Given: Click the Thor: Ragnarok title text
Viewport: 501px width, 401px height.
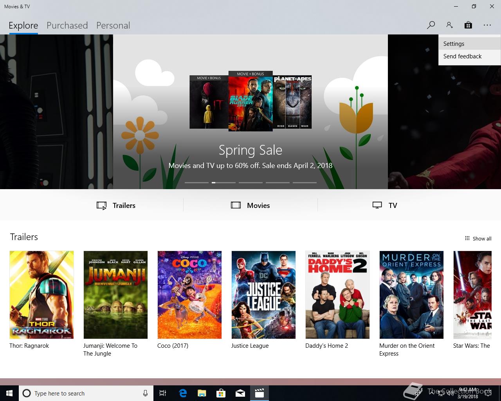Looking at the screenshot, I should click(x=29, y=346).
